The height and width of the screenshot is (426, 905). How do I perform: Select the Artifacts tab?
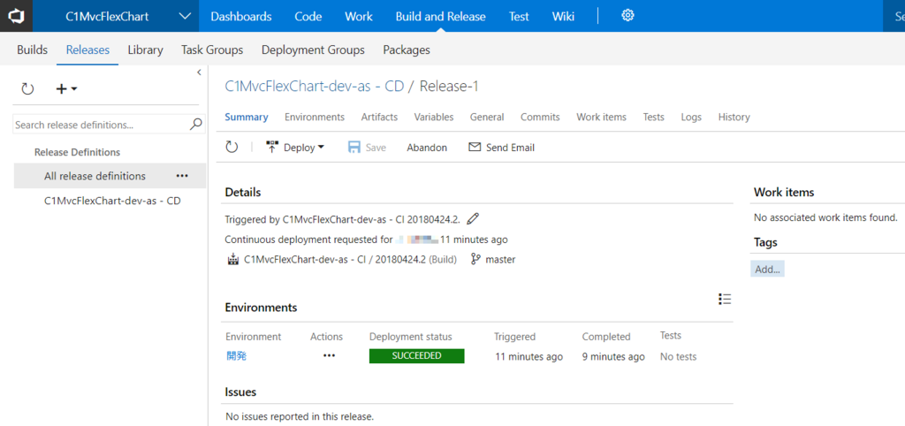coord(379,117)
